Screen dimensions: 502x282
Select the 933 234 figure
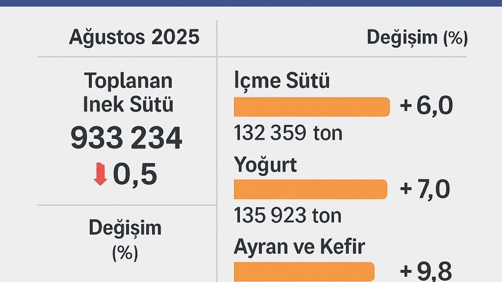click(x=126, y=138)
